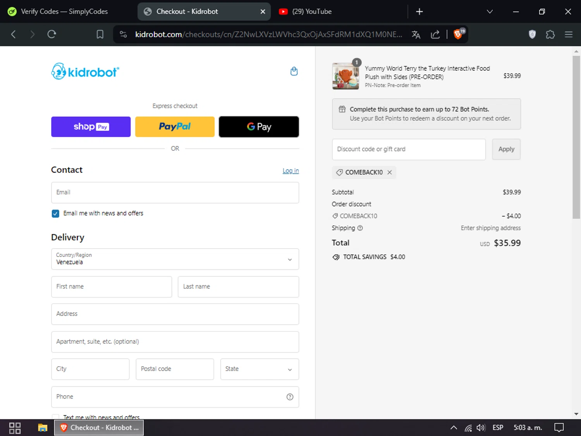Image resolution: width=581 pixels, height=436 pixels.
Task: Pay with PayPal express checkout
Action: coord(175,127)
